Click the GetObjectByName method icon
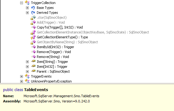The width and height of the screenshot is (174, 111). 33,42
